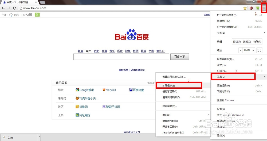Open the 知道 link

point(104,51)
